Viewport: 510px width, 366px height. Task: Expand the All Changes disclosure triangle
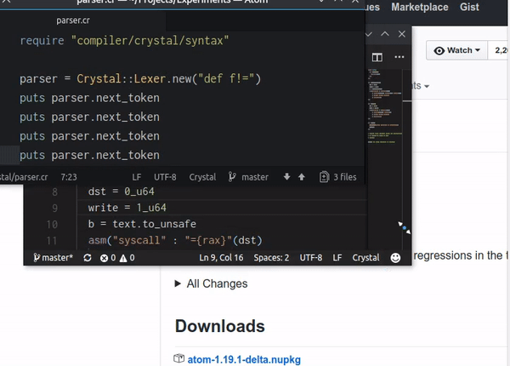tap(178, 283)
